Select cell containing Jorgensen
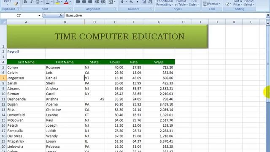Image resolution: width=270 pixels, height=152 pixels. click(26, 78)
